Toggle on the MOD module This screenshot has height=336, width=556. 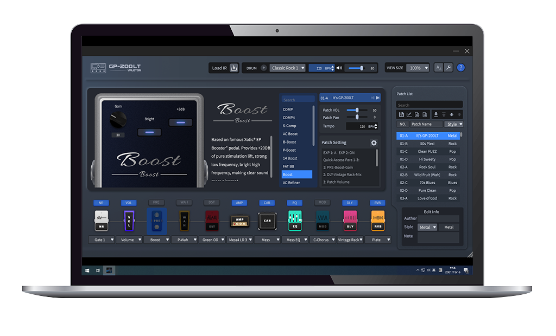[322, 202]
